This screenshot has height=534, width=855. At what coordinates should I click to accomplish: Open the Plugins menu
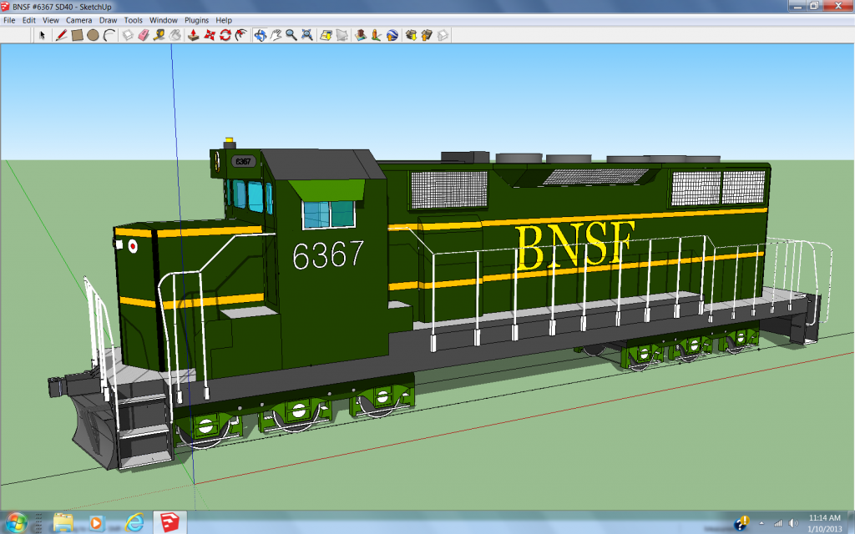click(196, 20)
